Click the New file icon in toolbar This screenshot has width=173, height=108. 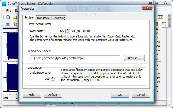tap(8, 17)
